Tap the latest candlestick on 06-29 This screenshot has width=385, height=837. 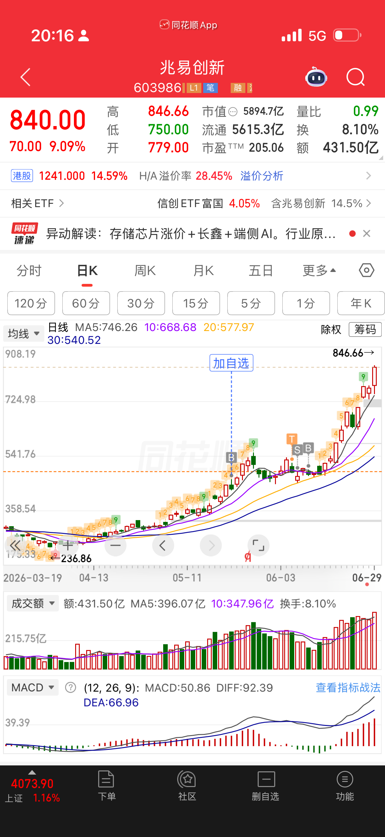click(x=375, y=380)
